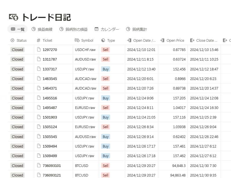Click the trade diary page icon beside title
This screenshot has width=231, height=178.
pyautogui.click(x=13, y=17)
